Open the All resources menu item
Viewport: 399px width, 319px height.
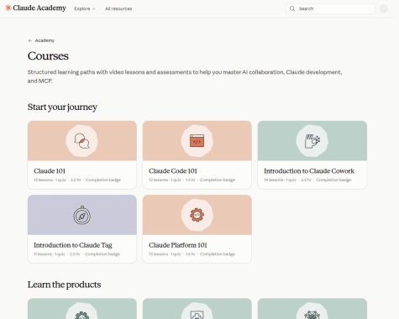(118, 8)
